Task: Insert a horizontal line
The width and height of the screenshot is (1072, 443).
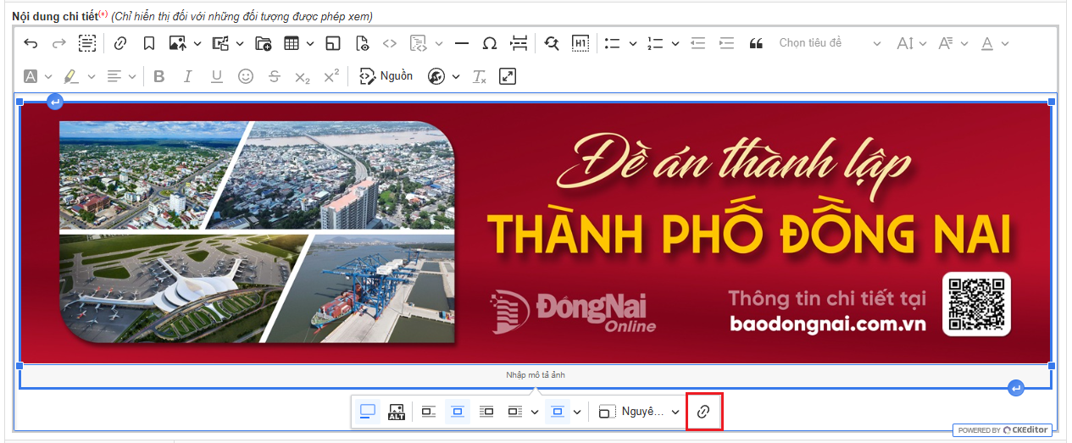Action: point(462,43)
